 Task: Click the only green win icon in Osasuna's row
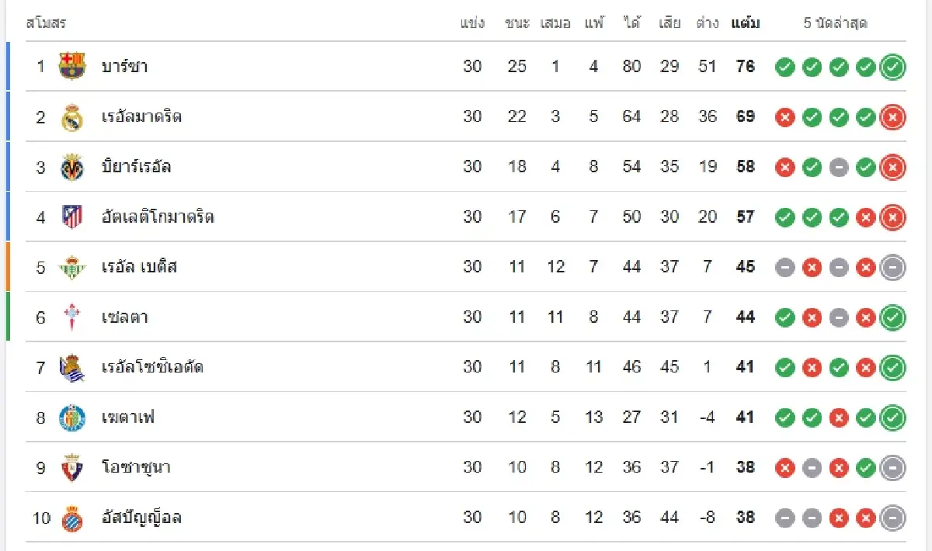point(865,467)
